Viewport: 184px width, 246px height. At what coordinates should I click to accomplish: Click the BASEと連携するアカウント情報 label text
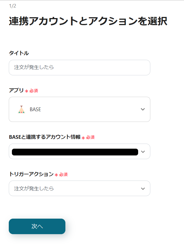[x=44, y=137]
